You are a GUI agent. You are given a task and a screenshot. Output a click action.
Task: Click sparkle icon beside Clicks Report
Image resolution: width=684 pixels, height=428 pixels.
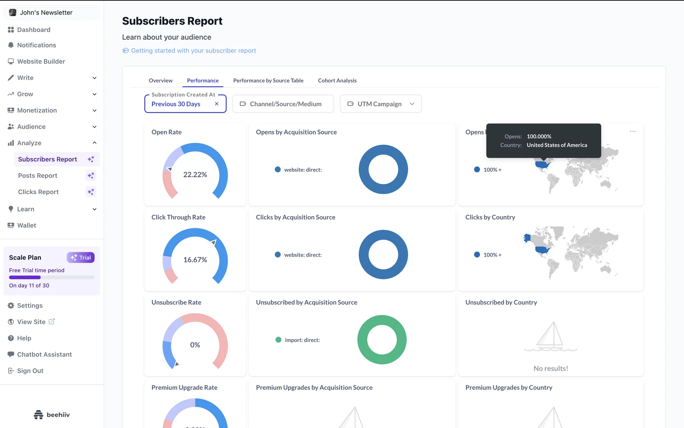[x=91, y=192]
